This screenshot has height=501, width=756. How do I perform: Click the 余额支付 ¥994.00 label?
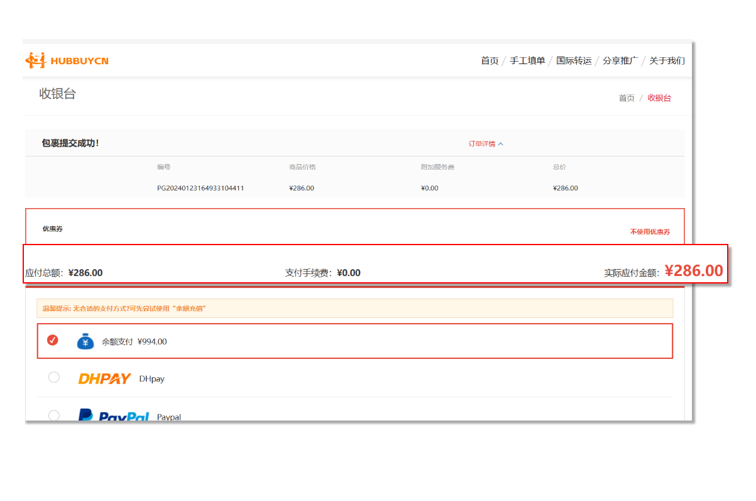134,342
